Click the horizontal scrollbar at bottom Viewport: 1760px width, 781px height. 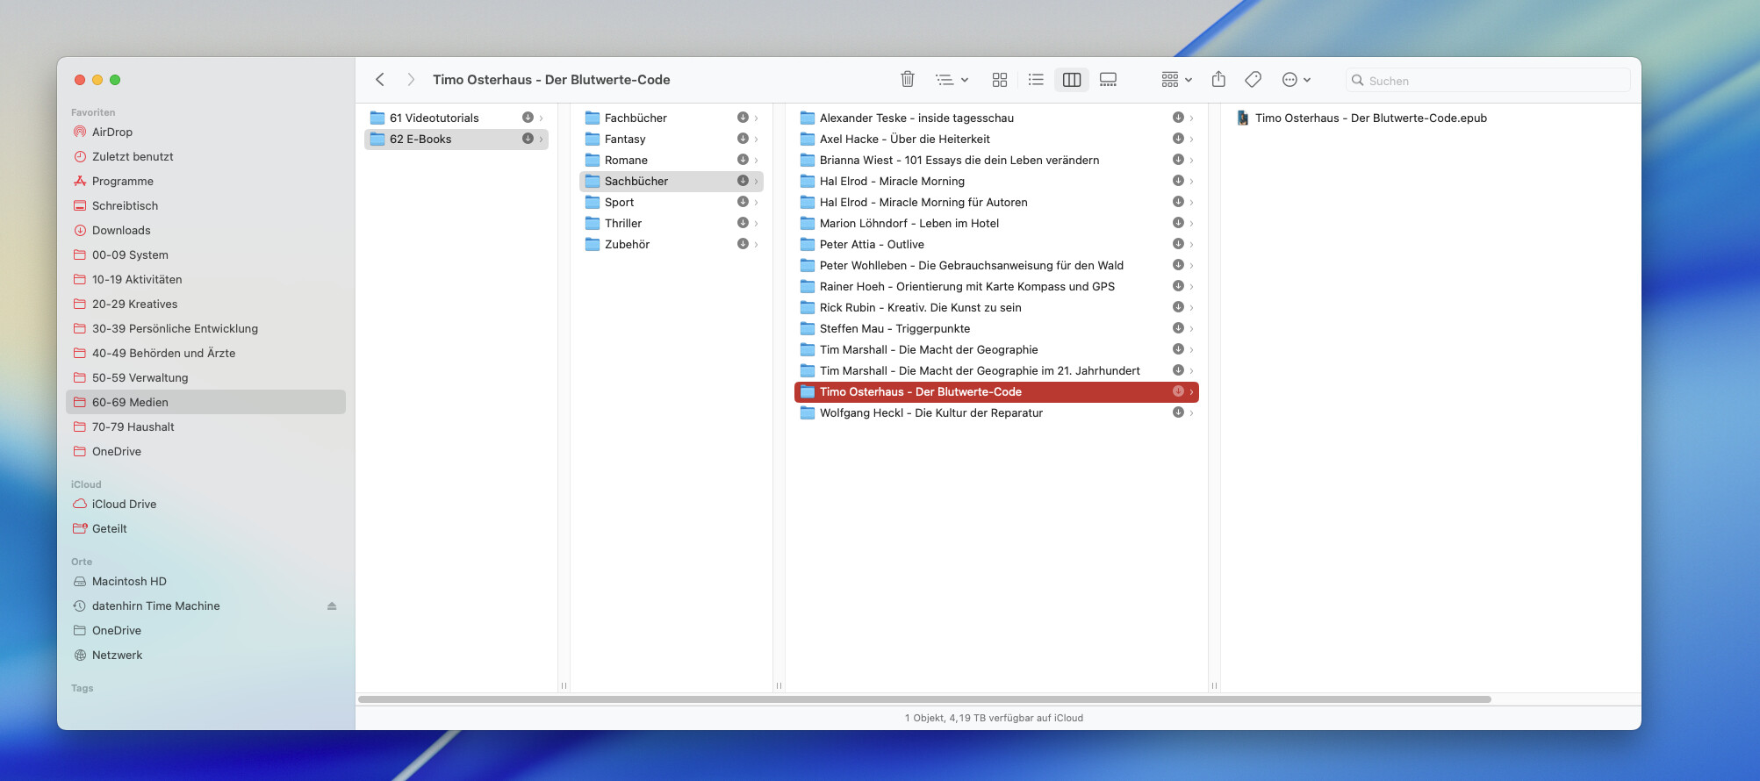[x=923, y=699]
